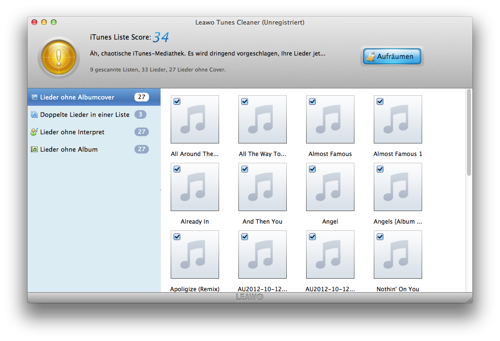Click the window resize grip in the corner
500x341 pixels.
tap(468, 299)
